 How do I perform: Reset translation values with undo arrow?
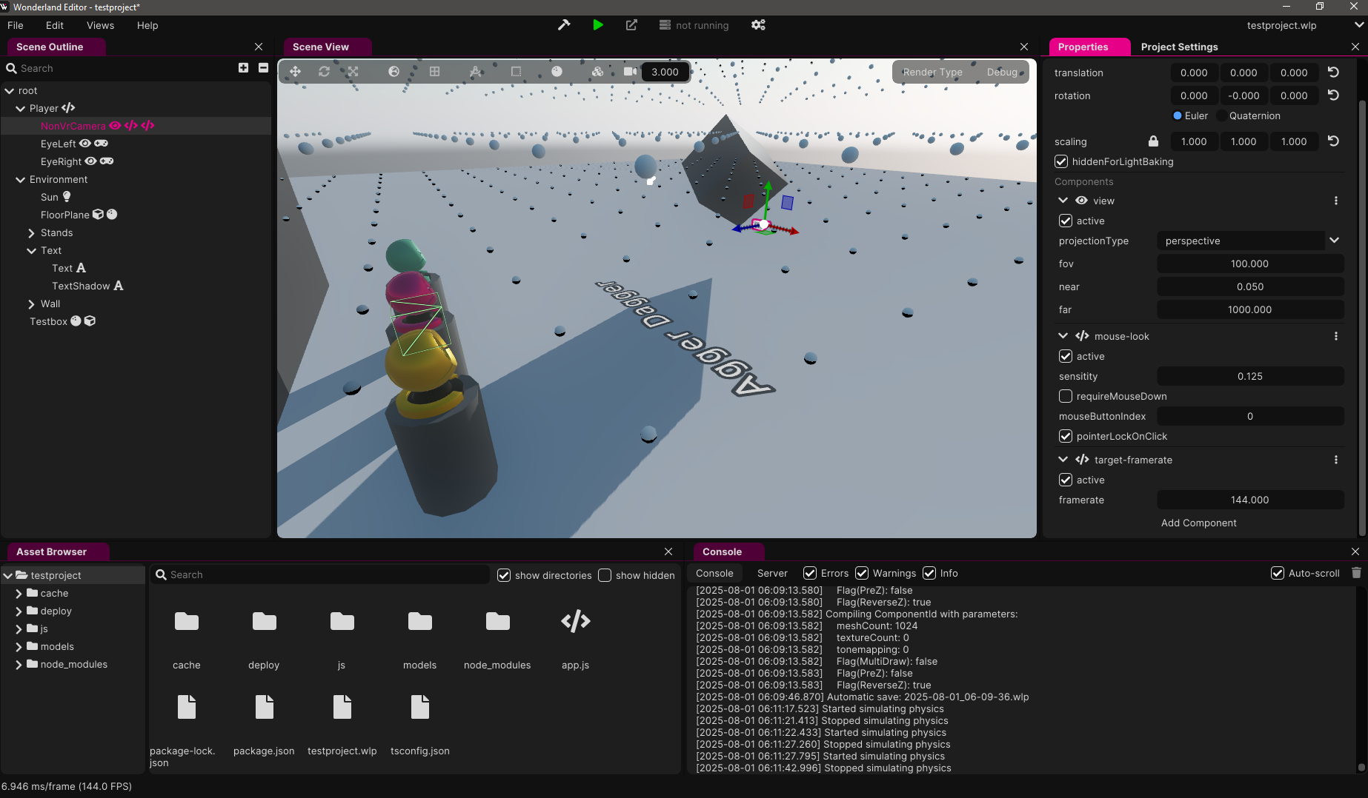tap(1333, 73)
